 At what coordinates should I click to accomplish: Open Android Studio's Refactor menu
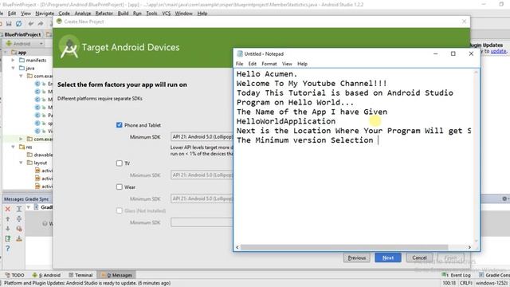click(104, 14)
